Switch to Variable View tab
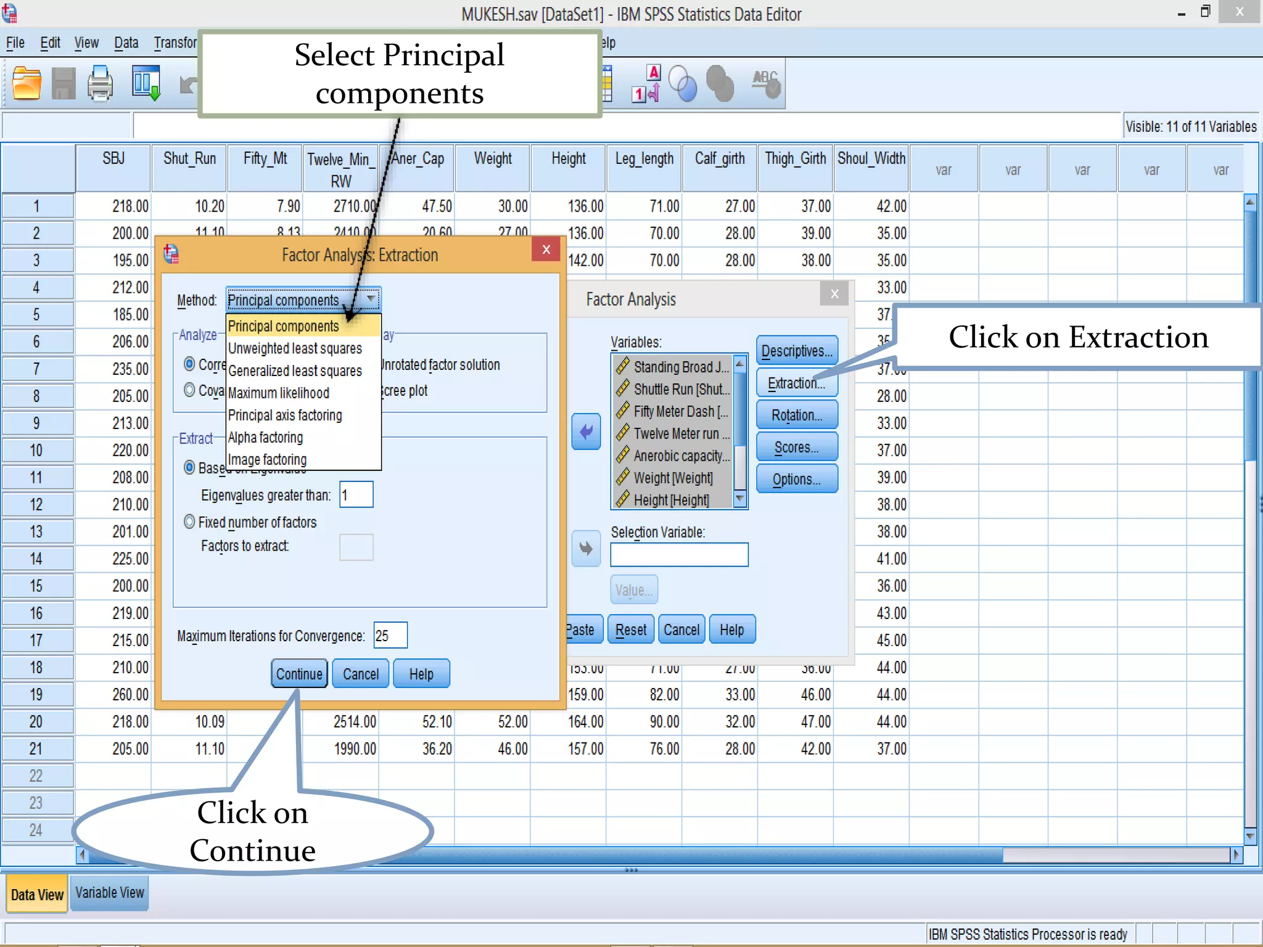 (109, 893)
